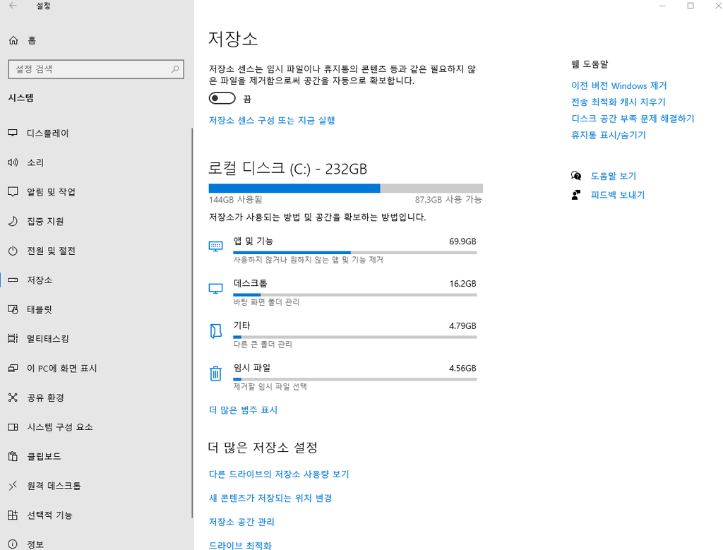Click 다른 큰 폴더 관리 description

coord(263,345)
